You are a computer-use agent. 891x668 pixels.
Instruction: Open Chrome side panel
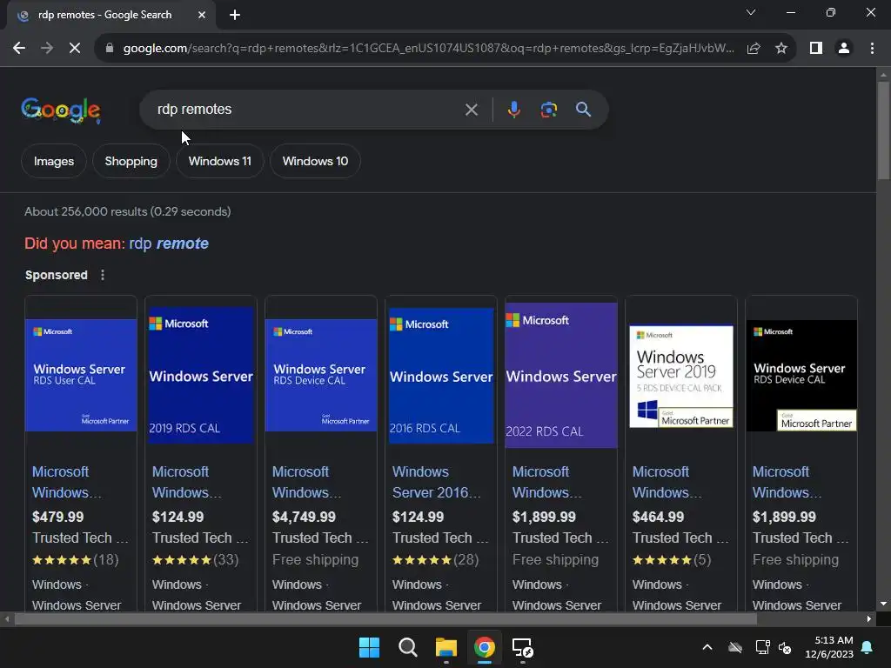click(x=816, y=49)
